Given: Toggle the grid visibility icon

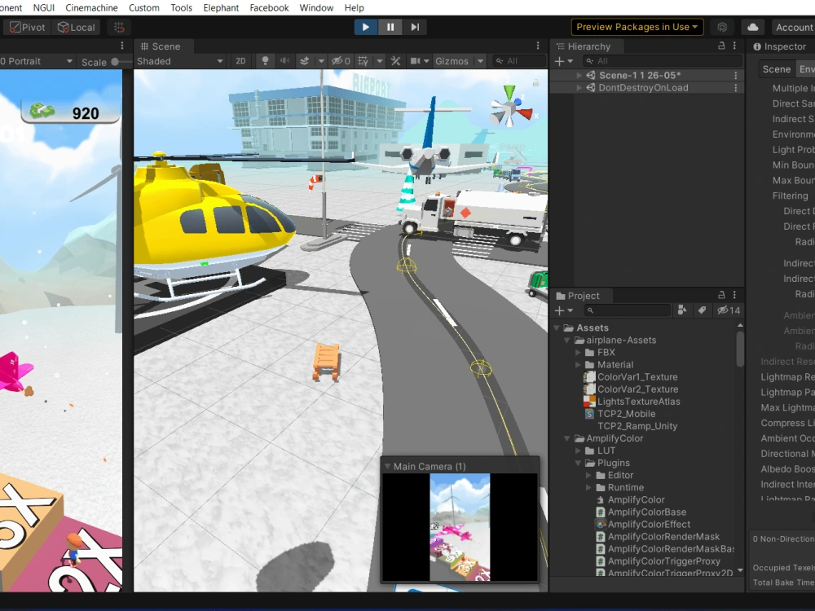Looking at the screenshot, I should point(361,61).
